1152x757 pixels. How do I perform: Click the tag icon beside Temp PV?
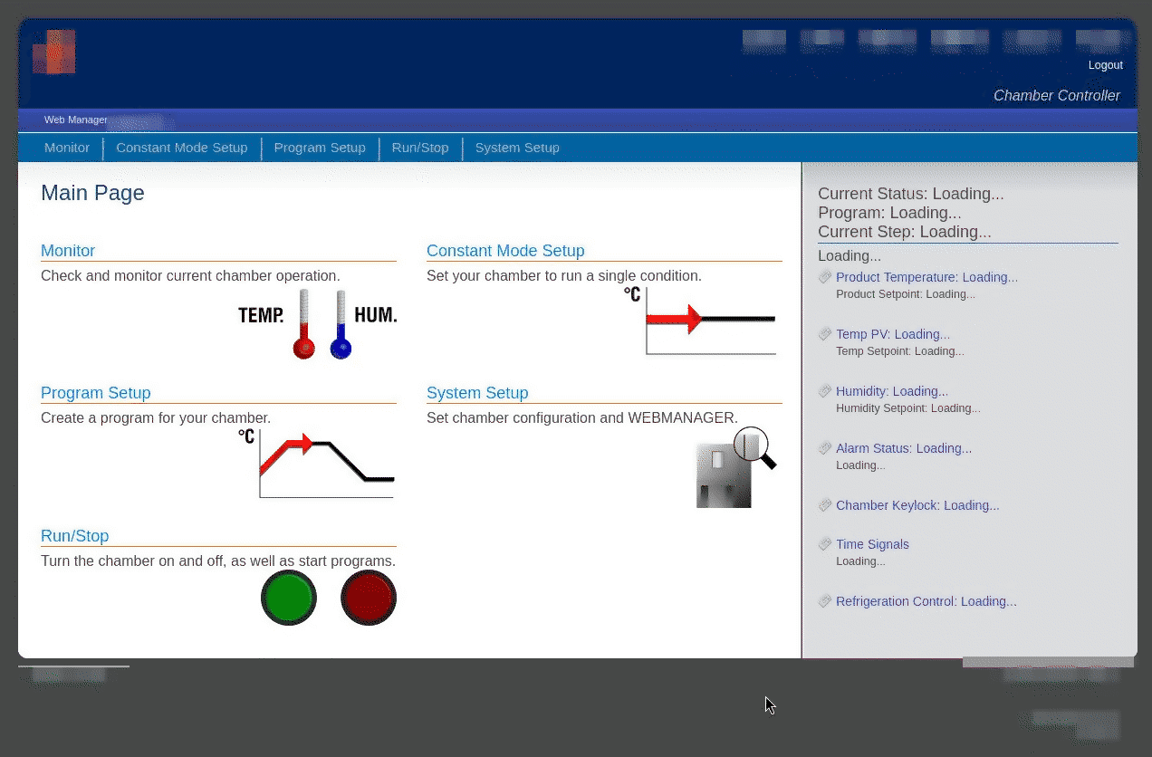tap(825, 334)
